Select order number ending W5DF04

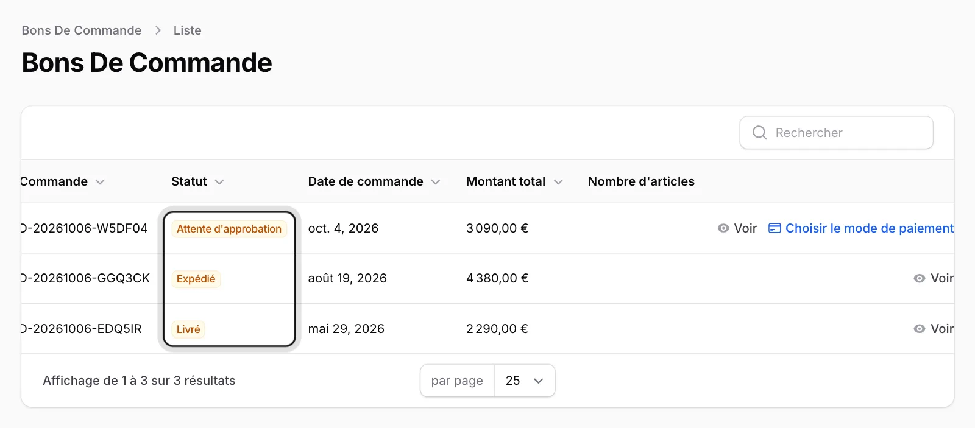click(84, 228)
